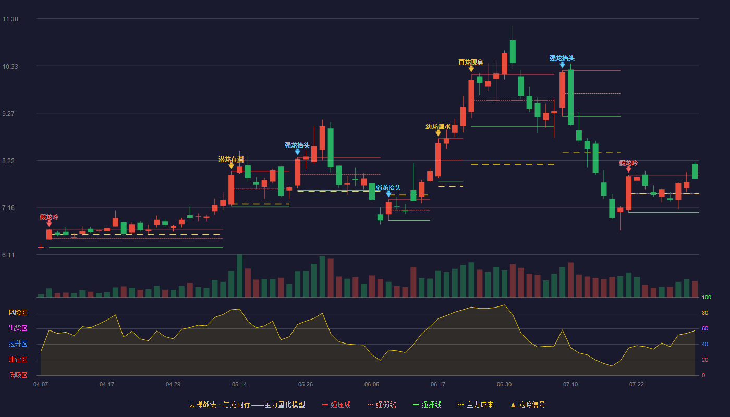Click the 10.33 price axis label

click(10, 67)
